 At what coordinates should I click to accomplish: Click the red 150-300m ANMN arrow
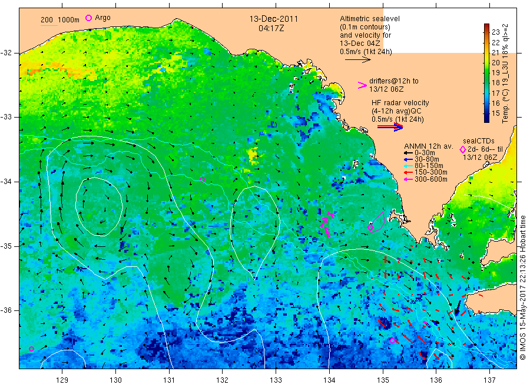[408, 172]
